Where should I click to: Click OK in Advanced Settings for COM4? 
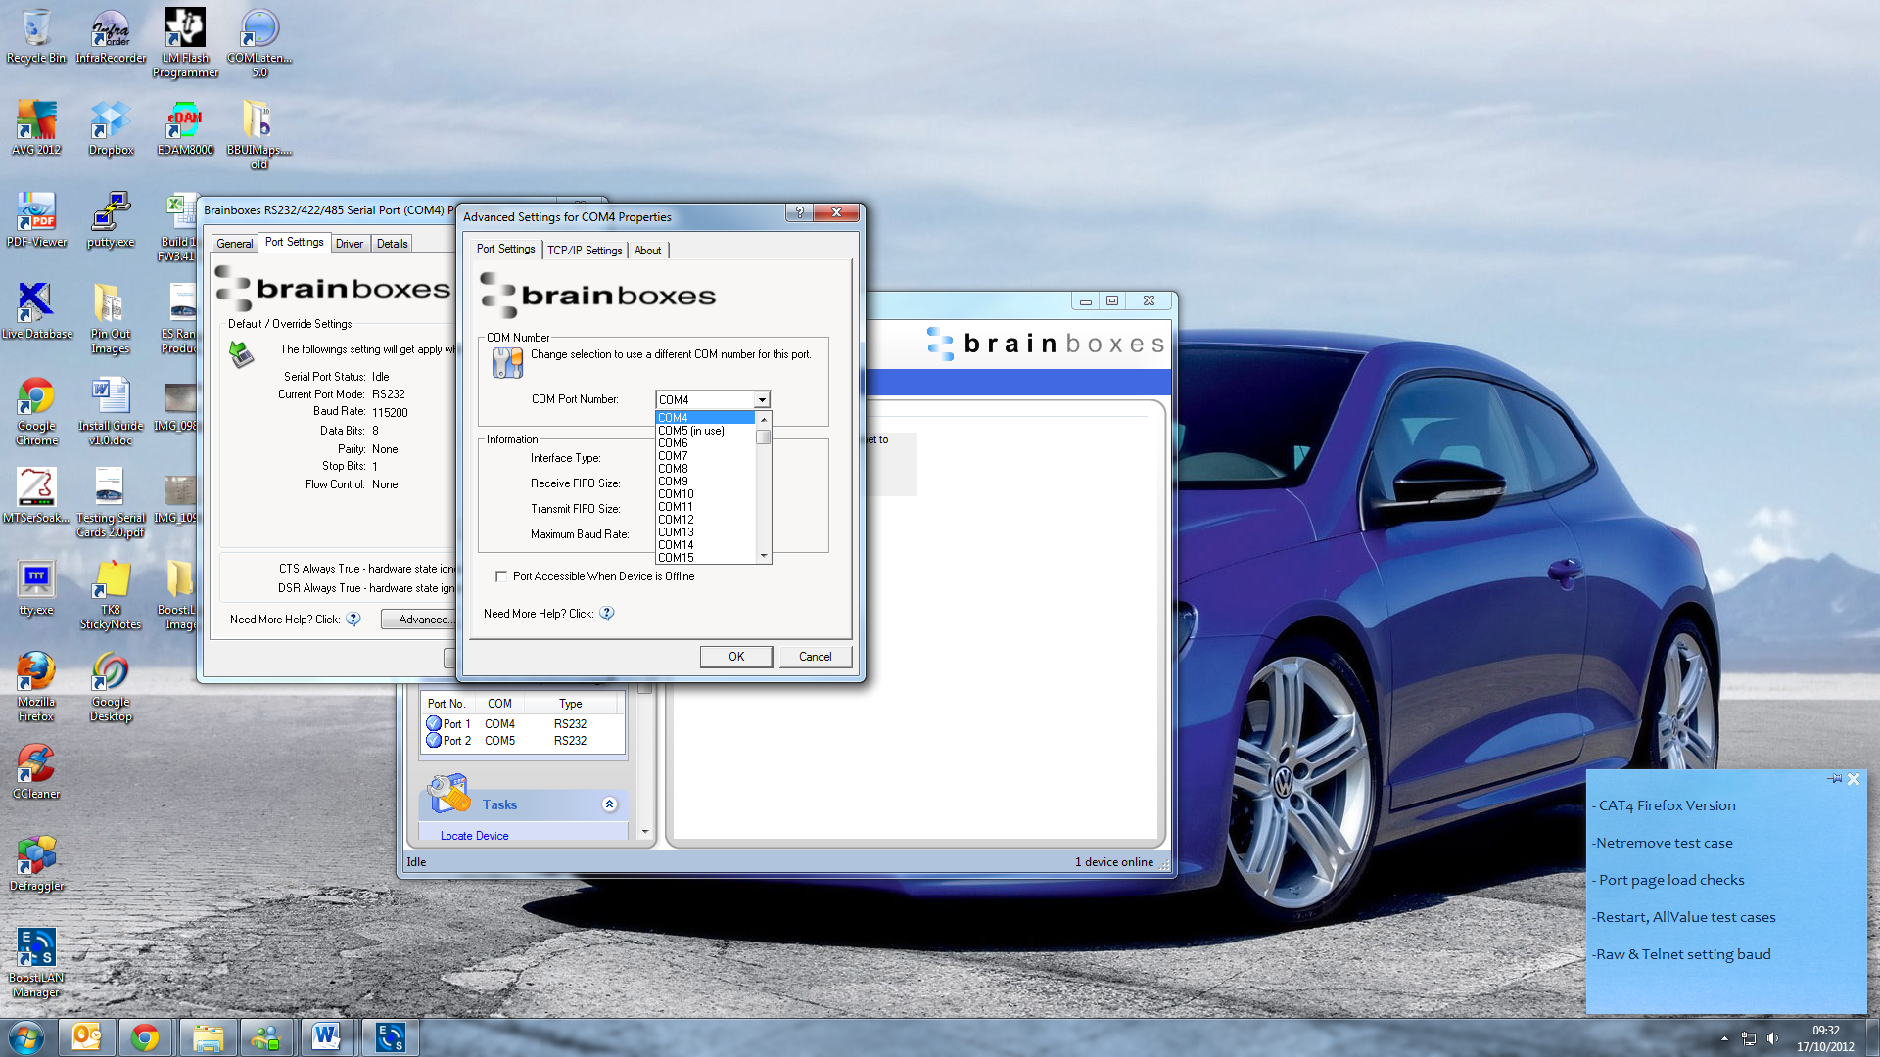[735, 656]
